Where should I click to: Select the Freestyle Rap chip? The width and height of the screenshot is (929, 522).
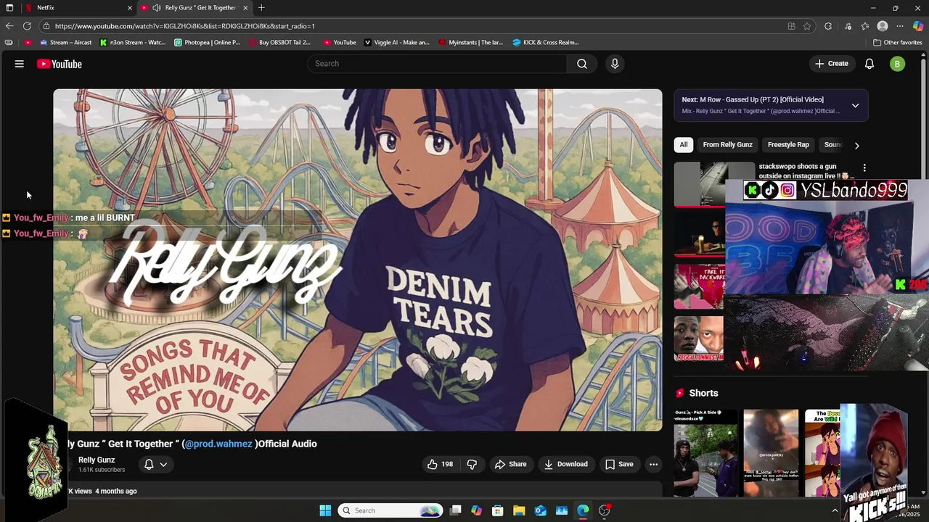[x=788, y=145]
